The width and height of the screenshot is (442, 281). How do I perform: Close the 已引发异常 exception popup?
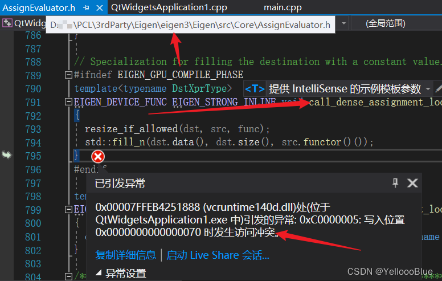(x=412, y=183)
